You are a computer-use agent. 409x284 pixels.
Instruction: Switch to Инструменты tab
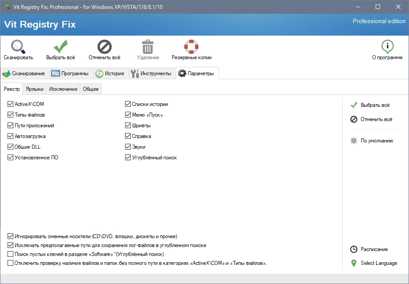pos(152,73)
